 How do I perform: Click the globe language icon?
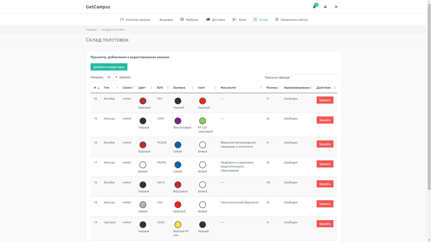pyautogui.click(x=325, y=7)
